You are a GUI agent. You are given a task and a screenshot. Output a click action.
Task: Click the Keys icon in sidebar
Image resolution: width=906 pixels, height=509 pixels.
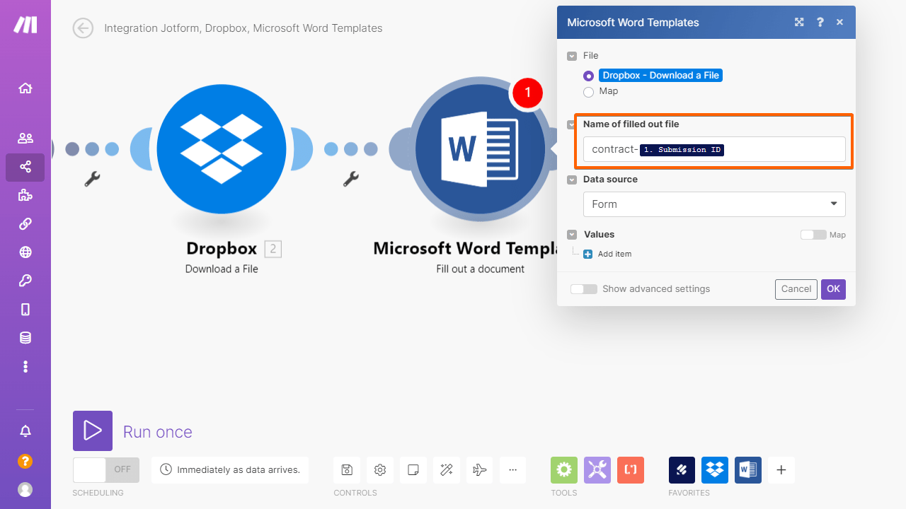[x=25, y=281]
